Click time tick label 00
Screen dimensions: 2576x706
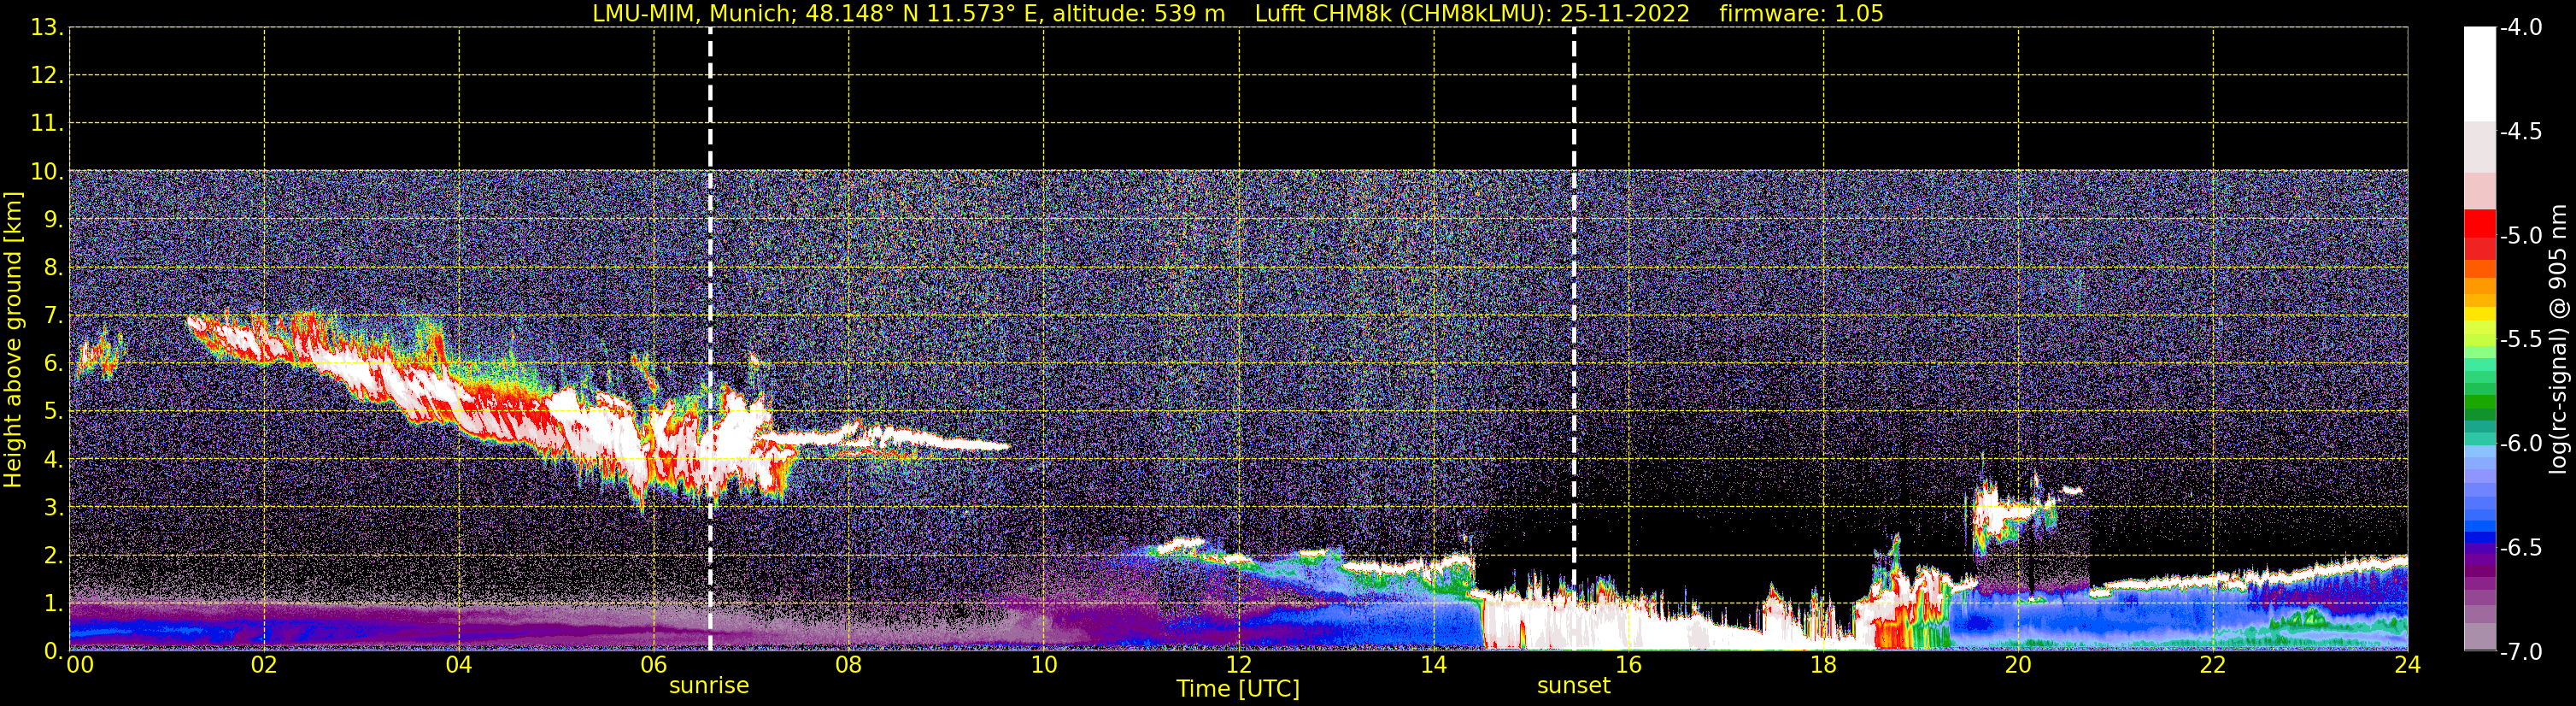[80, 666]
